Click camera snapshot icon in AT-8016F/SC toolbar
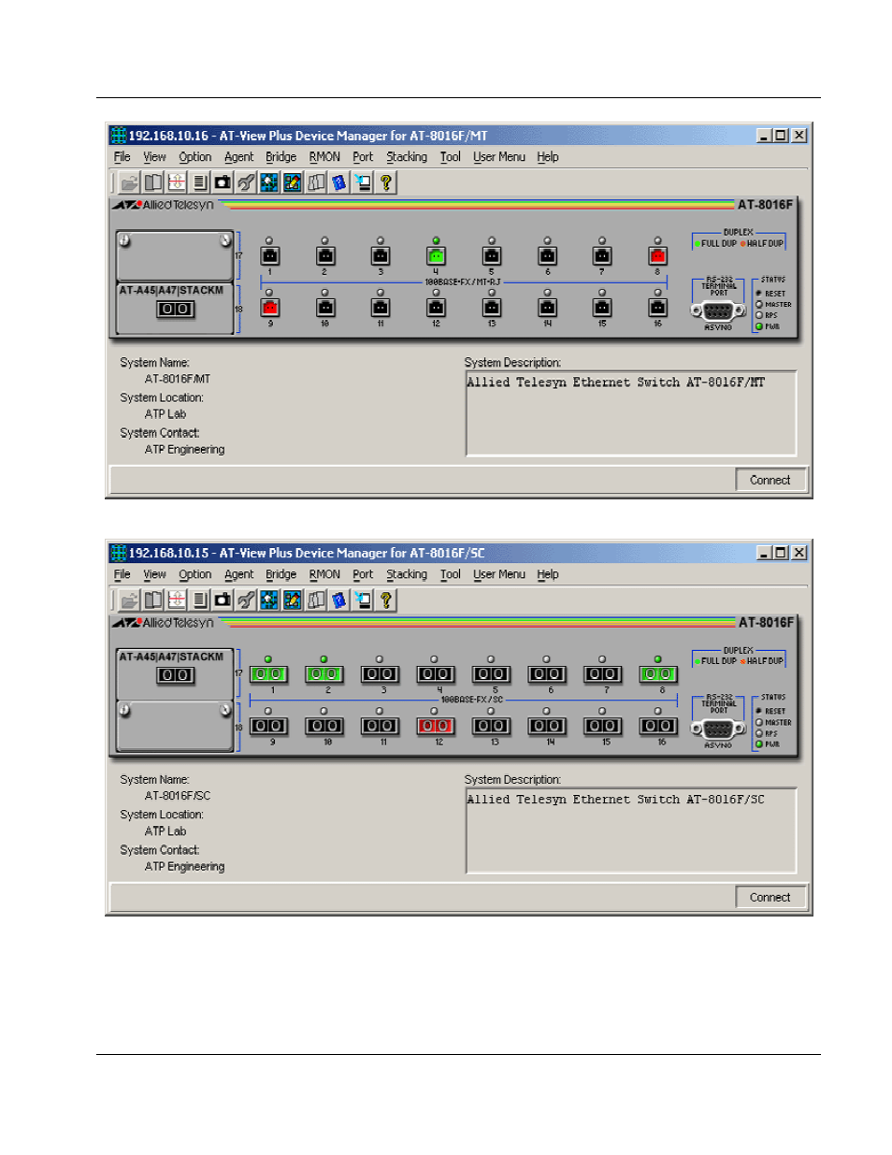 (x=223, y=599)
